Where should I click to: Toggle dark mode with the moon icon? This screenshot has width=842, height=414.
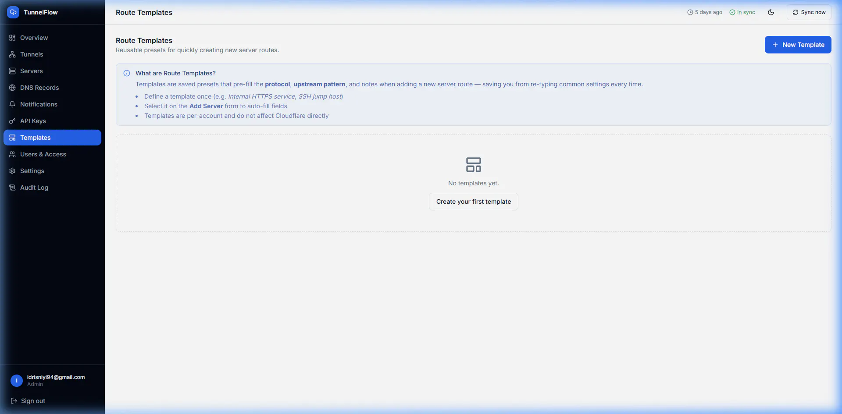click(x=771, y=12)
